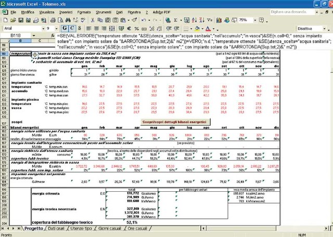Open the Formato menu
The width and height of the screenshot is (333, 237).
84,12
